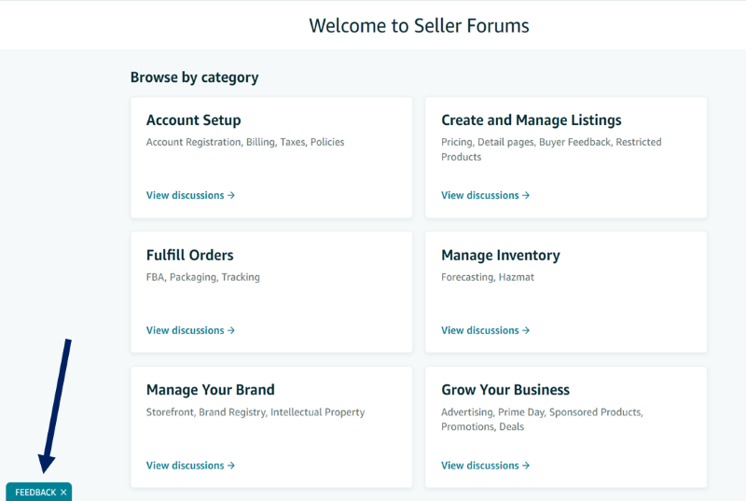Click the Grow Your Business heading
The width and height of the screenshot is (746, 501).
[505, 390]
